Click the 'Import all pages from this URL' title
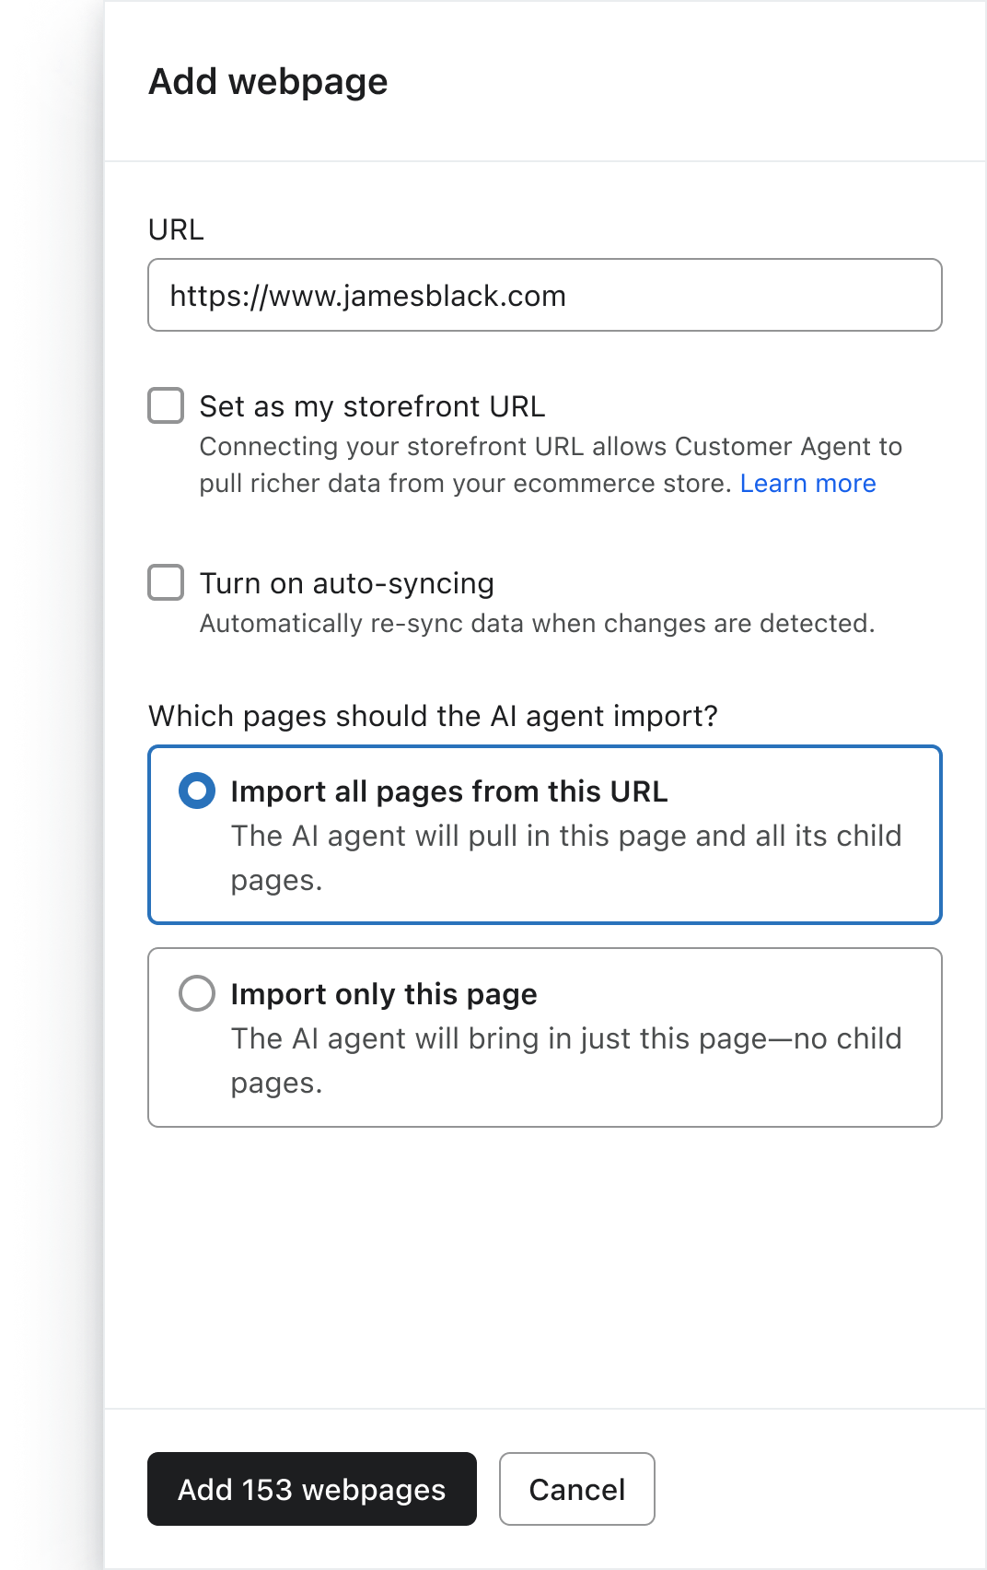Image resolution: width=987 pixels, height=1570 pixels. 448,791
